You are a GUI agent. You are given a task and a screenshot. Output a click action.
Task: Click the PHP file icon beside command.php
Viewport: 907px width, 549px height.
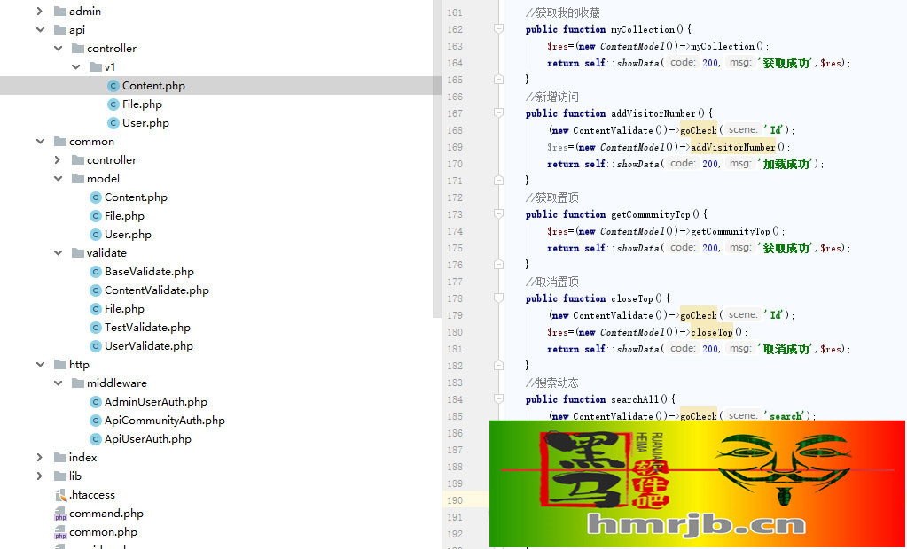(60, 514)
